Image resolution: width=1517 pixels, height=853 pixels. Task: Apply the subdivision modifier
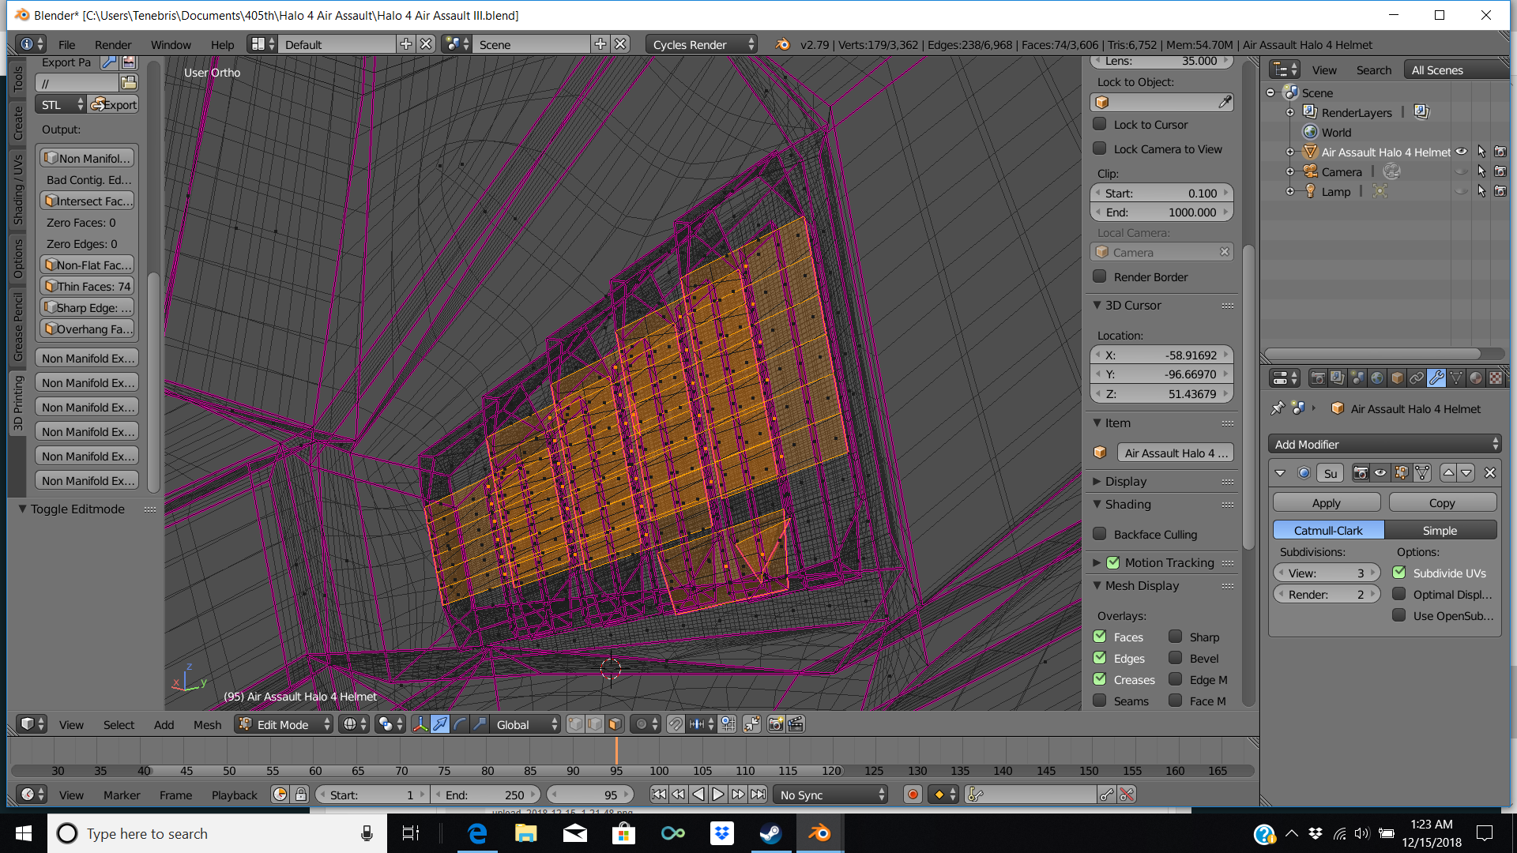coord(1327,502)
